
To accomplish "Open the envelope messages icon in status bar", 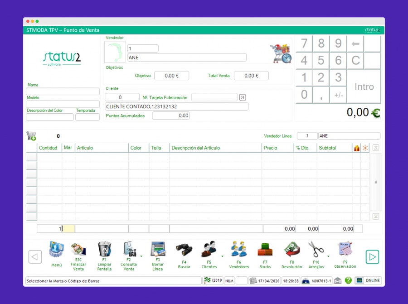I will 338,280.
